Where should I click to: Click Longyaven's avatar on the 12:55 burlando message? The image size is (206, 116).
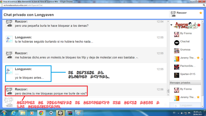[9, 39]
